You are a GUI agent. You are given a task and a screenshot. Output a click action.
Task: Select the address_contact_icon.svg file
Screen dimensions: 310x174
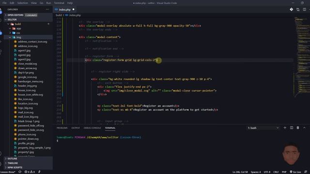[x=32, y=42]
